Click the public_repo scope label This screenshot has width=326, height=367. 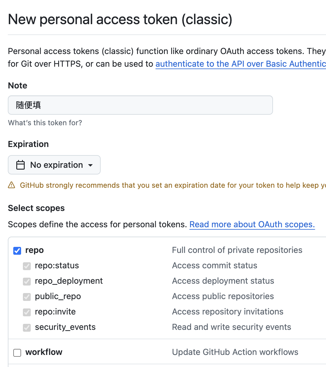(x=58, y=296)
